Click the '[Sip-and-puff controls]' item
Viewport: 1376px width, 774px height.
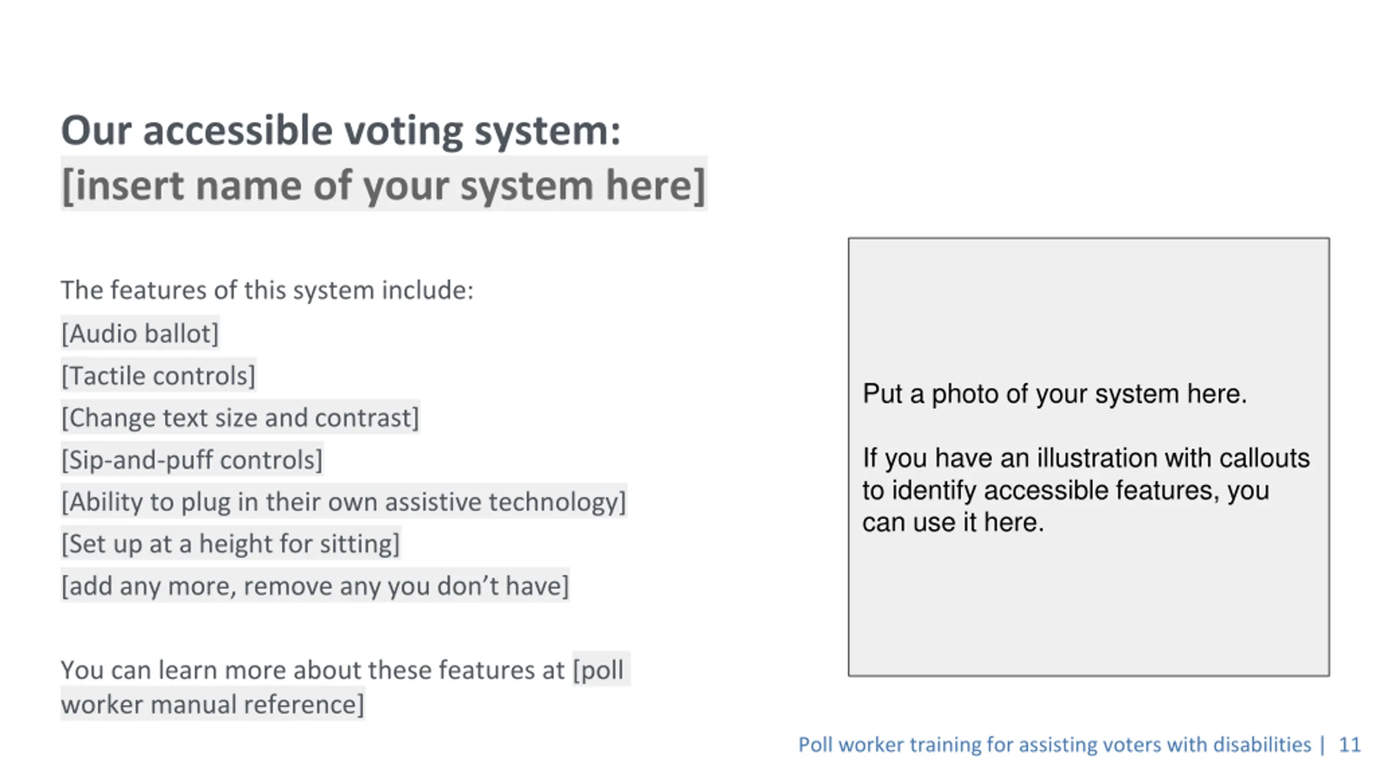(x=192, y=460)
